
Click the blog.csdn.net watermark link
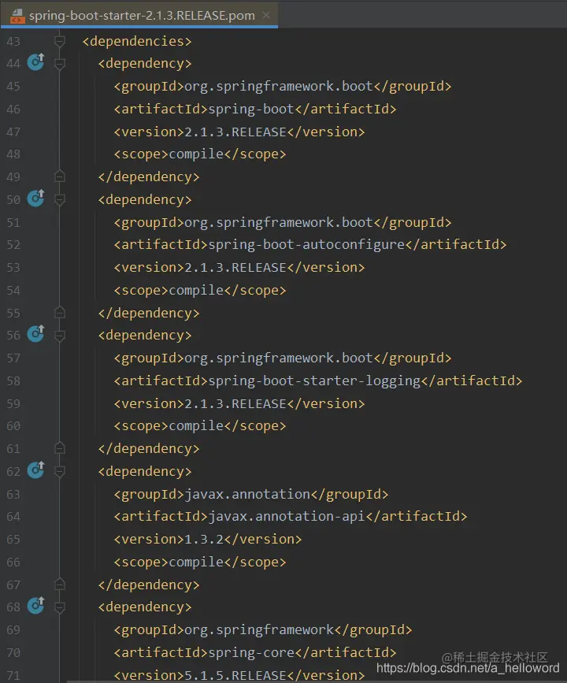click(468, 668)
